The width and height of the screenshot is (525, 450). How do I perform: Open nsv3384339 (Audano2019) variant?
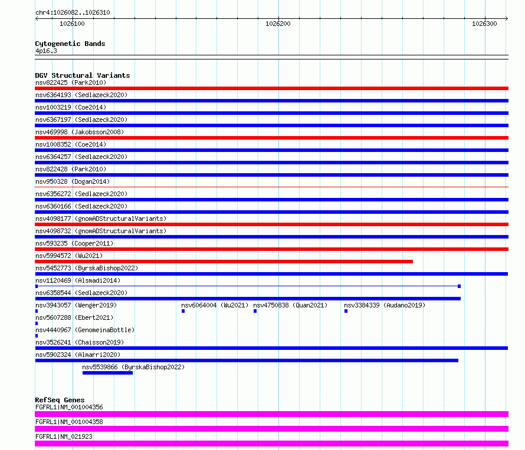coord(385,305)
